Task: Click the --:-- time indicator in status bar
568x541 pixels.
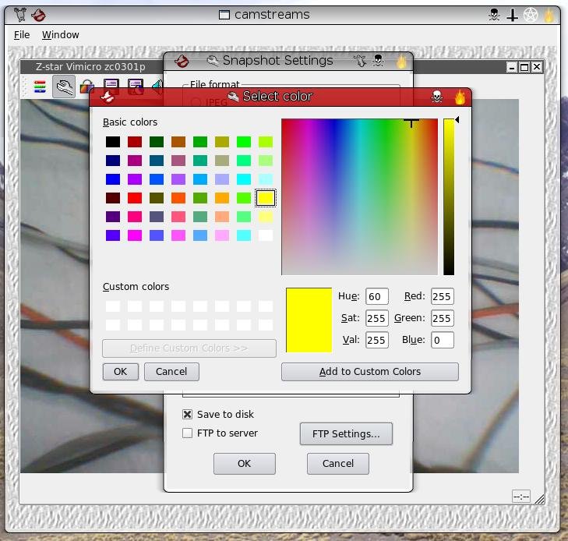Action: 521,496
